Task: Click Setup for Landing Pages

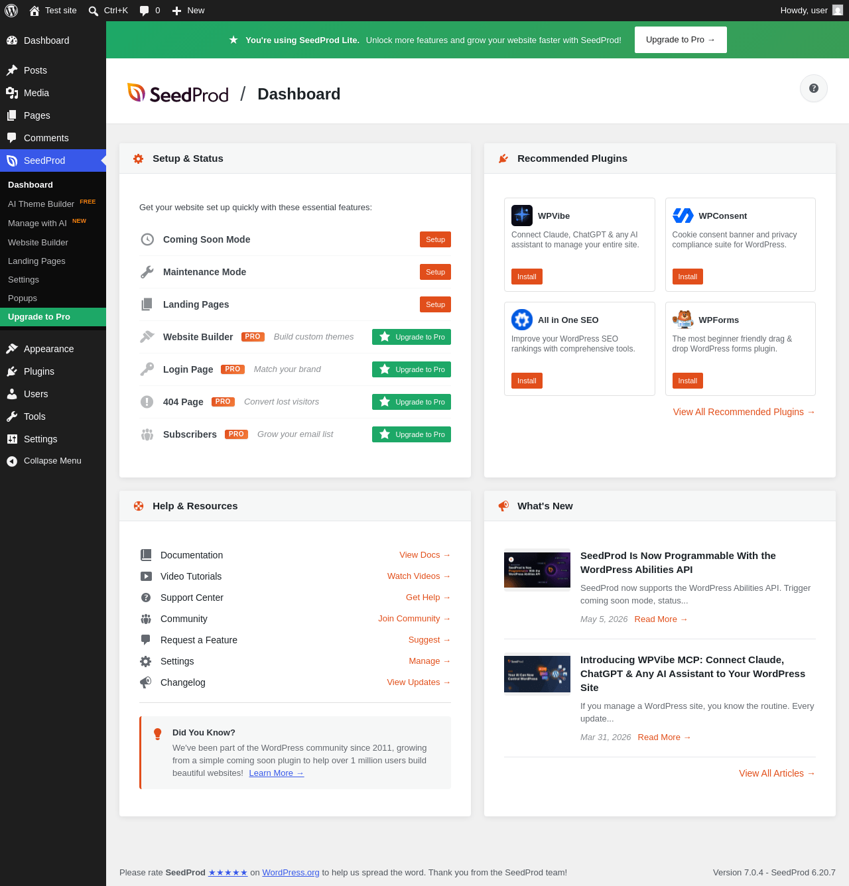Action: pyautogui.click(x=435, y=304)
